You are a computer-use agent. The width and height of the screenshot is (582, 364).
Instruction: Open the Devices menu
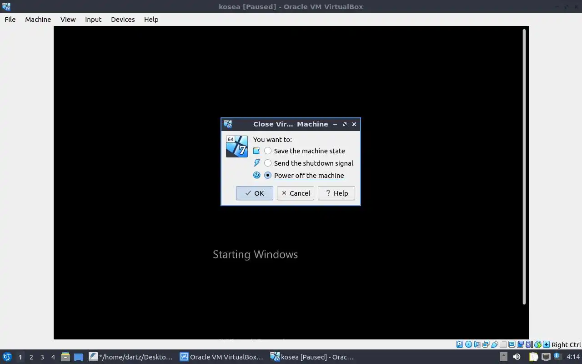(x=123, y=19)
